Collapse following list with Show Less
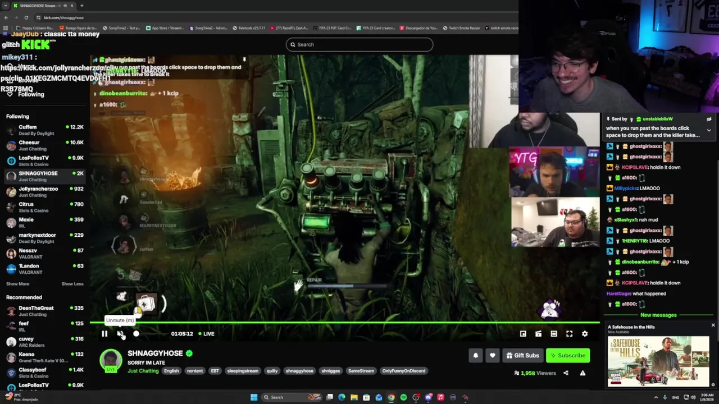 pyautogui.click(x=72, y=284)
